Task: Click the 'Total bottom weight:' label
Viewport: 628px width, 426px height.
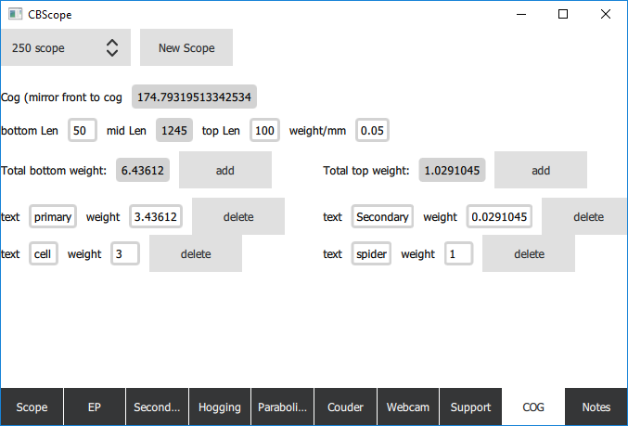Action: [54, 171]
